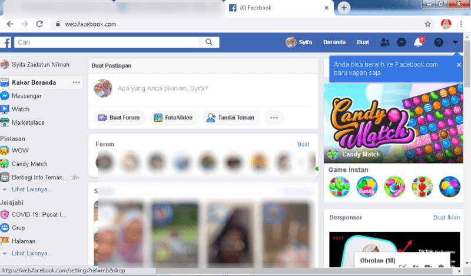Viewport: 471px width, 276px height.
Task: Open COVID-19 Pusat Informasi link
Action: [x=39, y=214]
